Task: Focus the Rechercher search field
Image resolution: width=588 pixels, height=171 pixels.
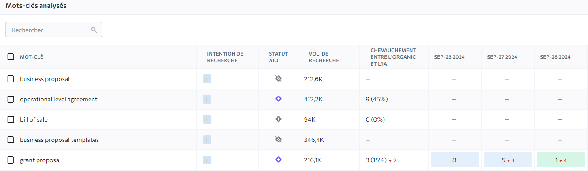Action: pyautogui.click(x=54, y=30)
